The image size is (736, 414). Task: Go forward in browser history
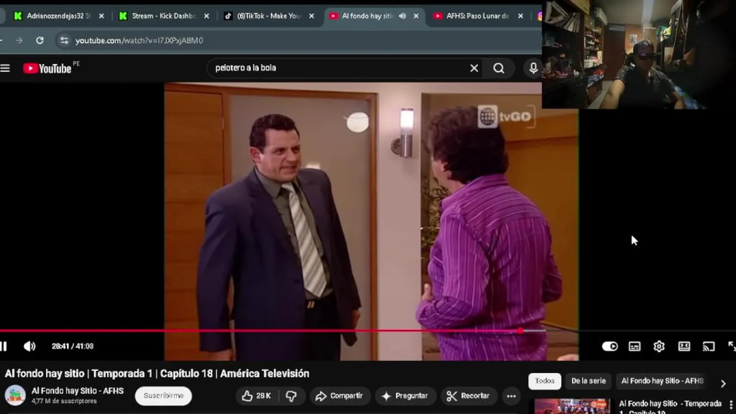pos(19,40)
